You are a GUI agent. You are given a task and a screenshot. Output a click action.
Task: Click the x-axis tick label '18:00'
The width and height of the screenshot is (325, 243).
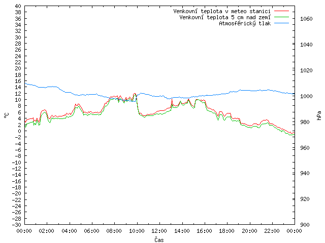227,231
